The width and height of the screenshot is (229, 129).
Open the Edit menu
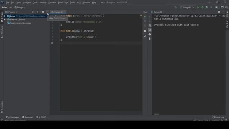[13, 3]
